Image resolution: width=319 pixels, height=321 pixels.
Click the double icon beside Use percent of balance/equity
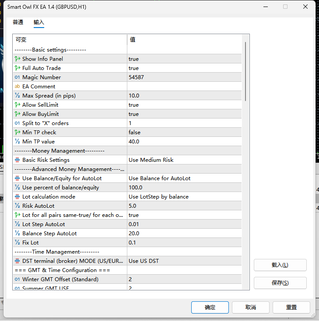tap(18, 188)
